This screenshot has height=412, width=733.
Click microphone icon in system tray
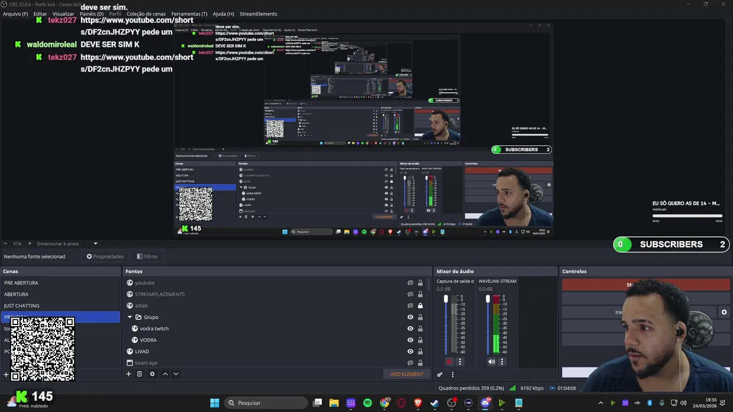coord(662,403)
